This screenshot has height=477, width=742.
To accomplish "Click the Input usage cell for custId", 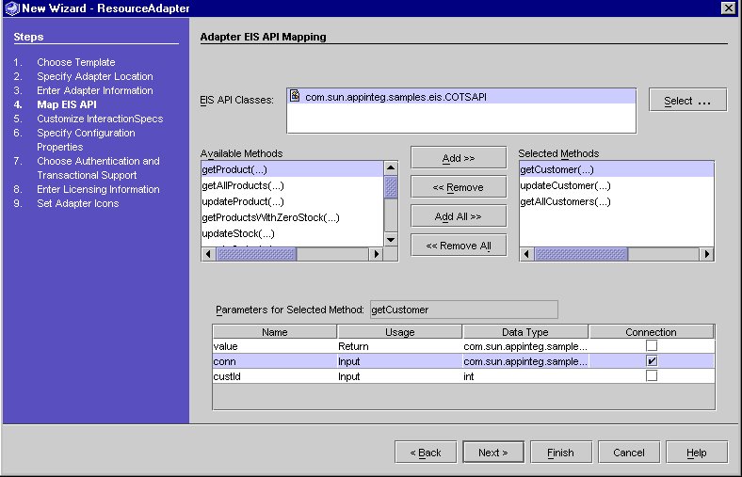I will pos(400,376).
